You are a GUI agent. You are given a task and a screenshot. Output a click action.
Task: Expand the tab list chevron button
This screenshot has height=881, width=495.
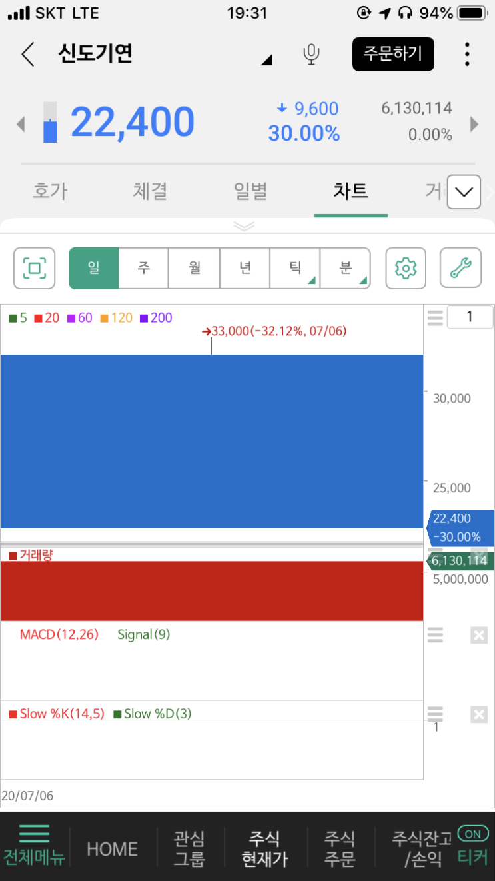(464, 193)
